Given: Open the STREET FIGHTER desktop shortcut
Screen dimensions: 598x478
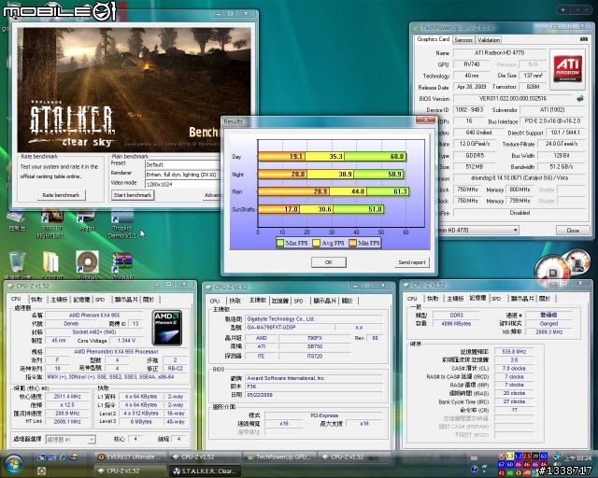Looking at the screenshot, I should 51,223.
